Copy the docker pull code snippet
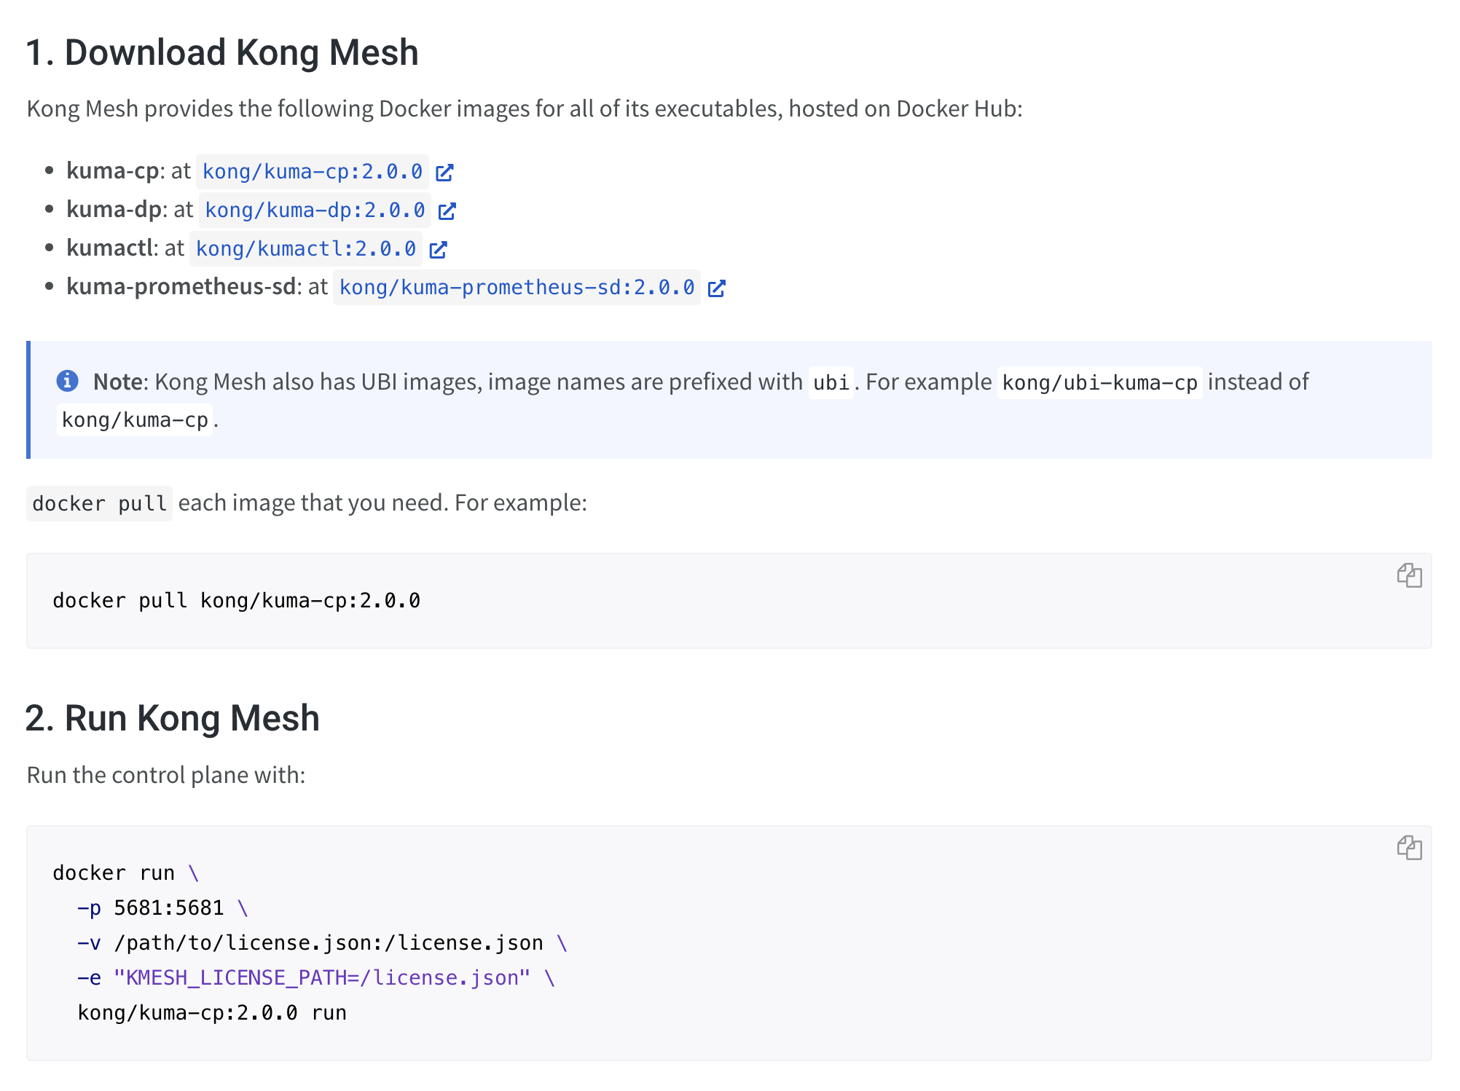Viewport: 1460px width, 1091px height. click(1410, 576)
